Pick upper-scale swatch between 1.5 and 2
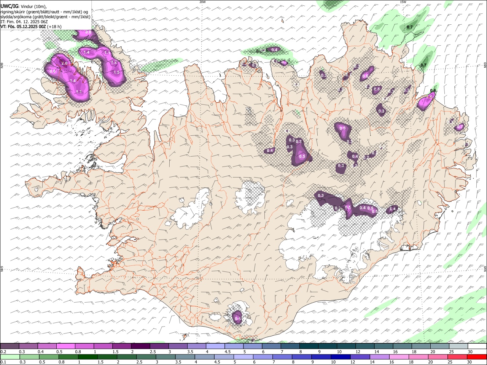This screenshot has height=365, width=487. 122,346
